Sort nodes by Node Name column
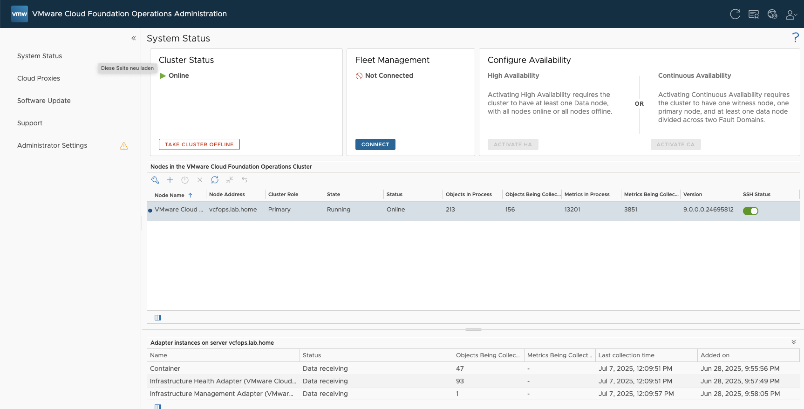The width and height of the screenshot is (804, 409). 170,195
